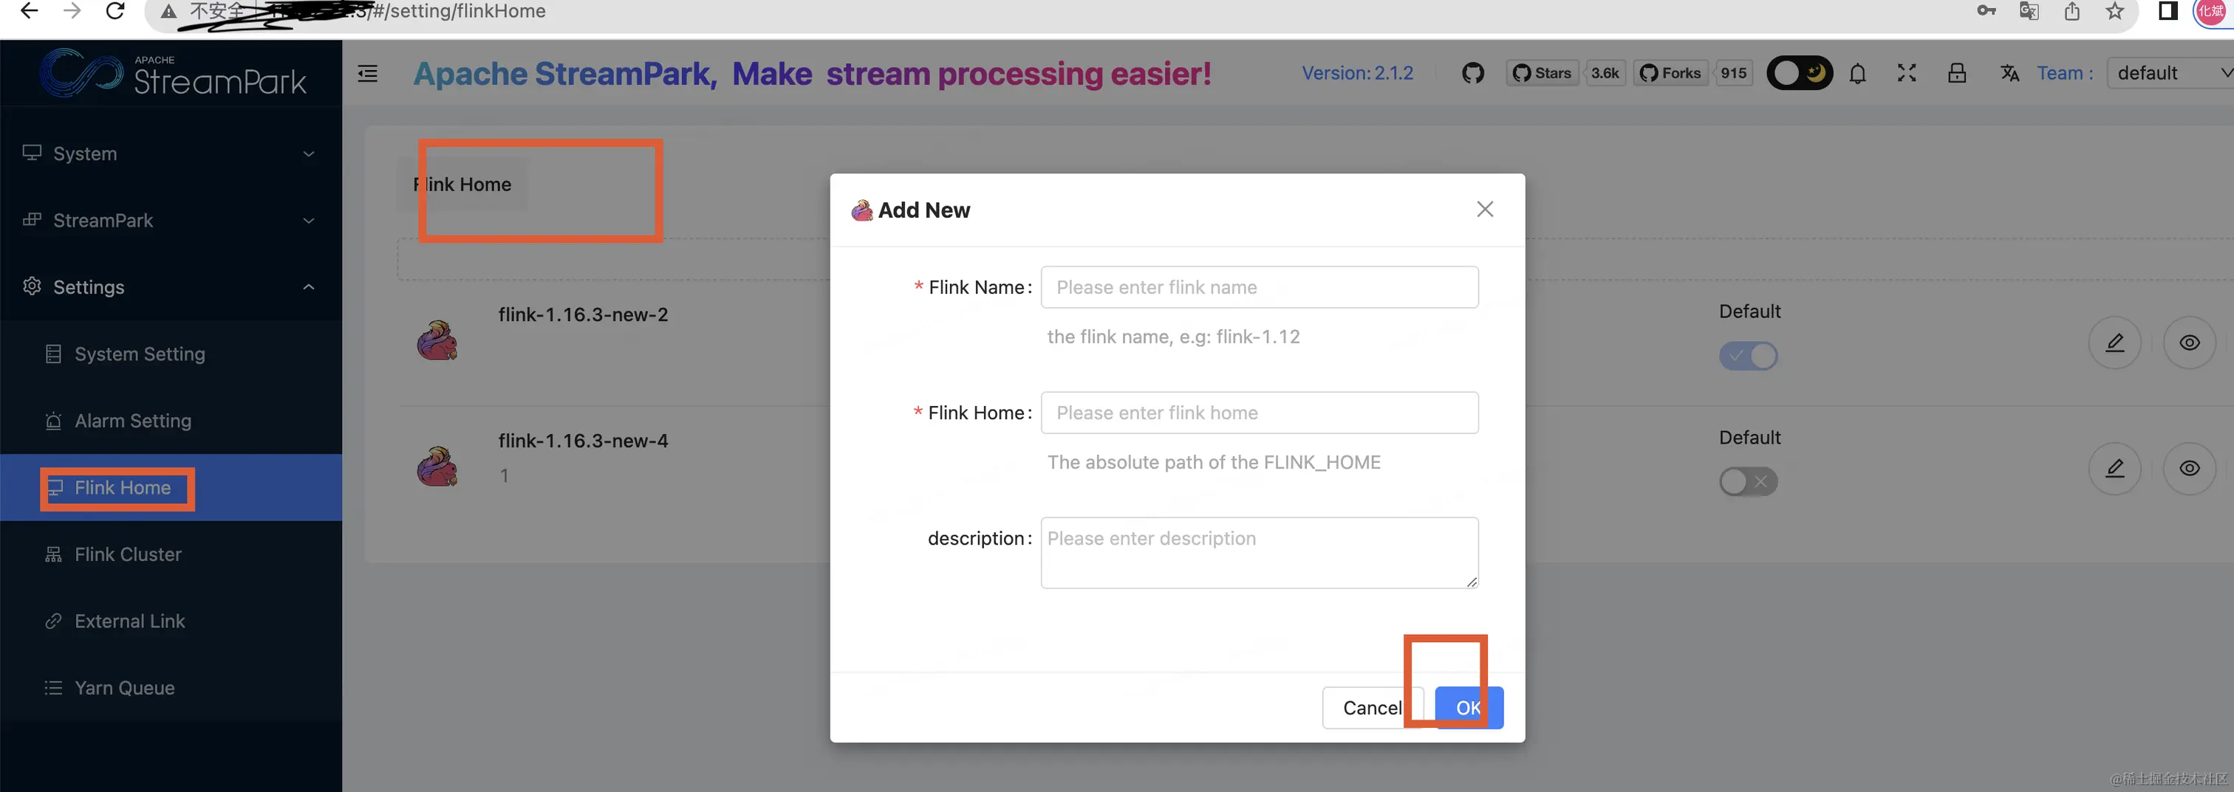Enable Default switch for flink-1.16.3-new-4
The height and width of the screenshot is (792, 2234).
pyautogui.click(x=1749, y=481)
